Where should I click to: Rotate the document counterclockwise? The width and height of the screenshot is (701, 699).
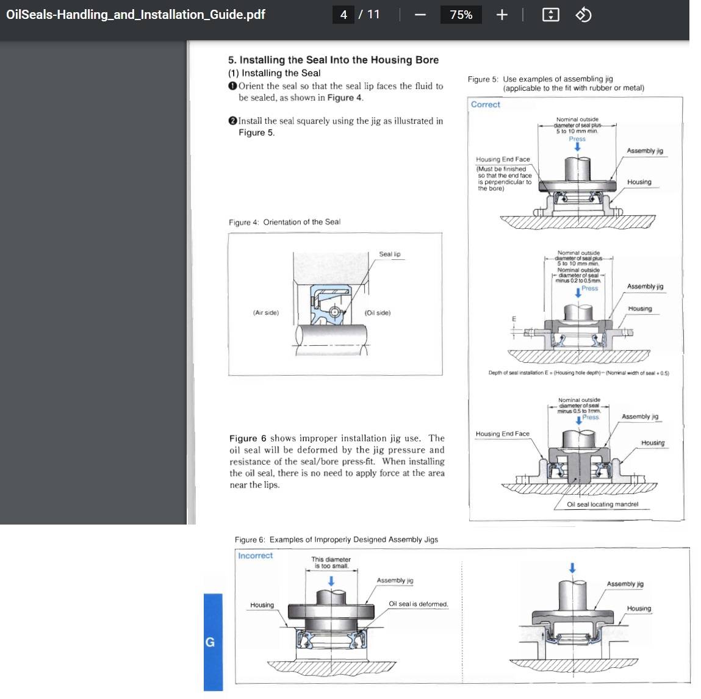pyautogui.click(x=583, y=15)
